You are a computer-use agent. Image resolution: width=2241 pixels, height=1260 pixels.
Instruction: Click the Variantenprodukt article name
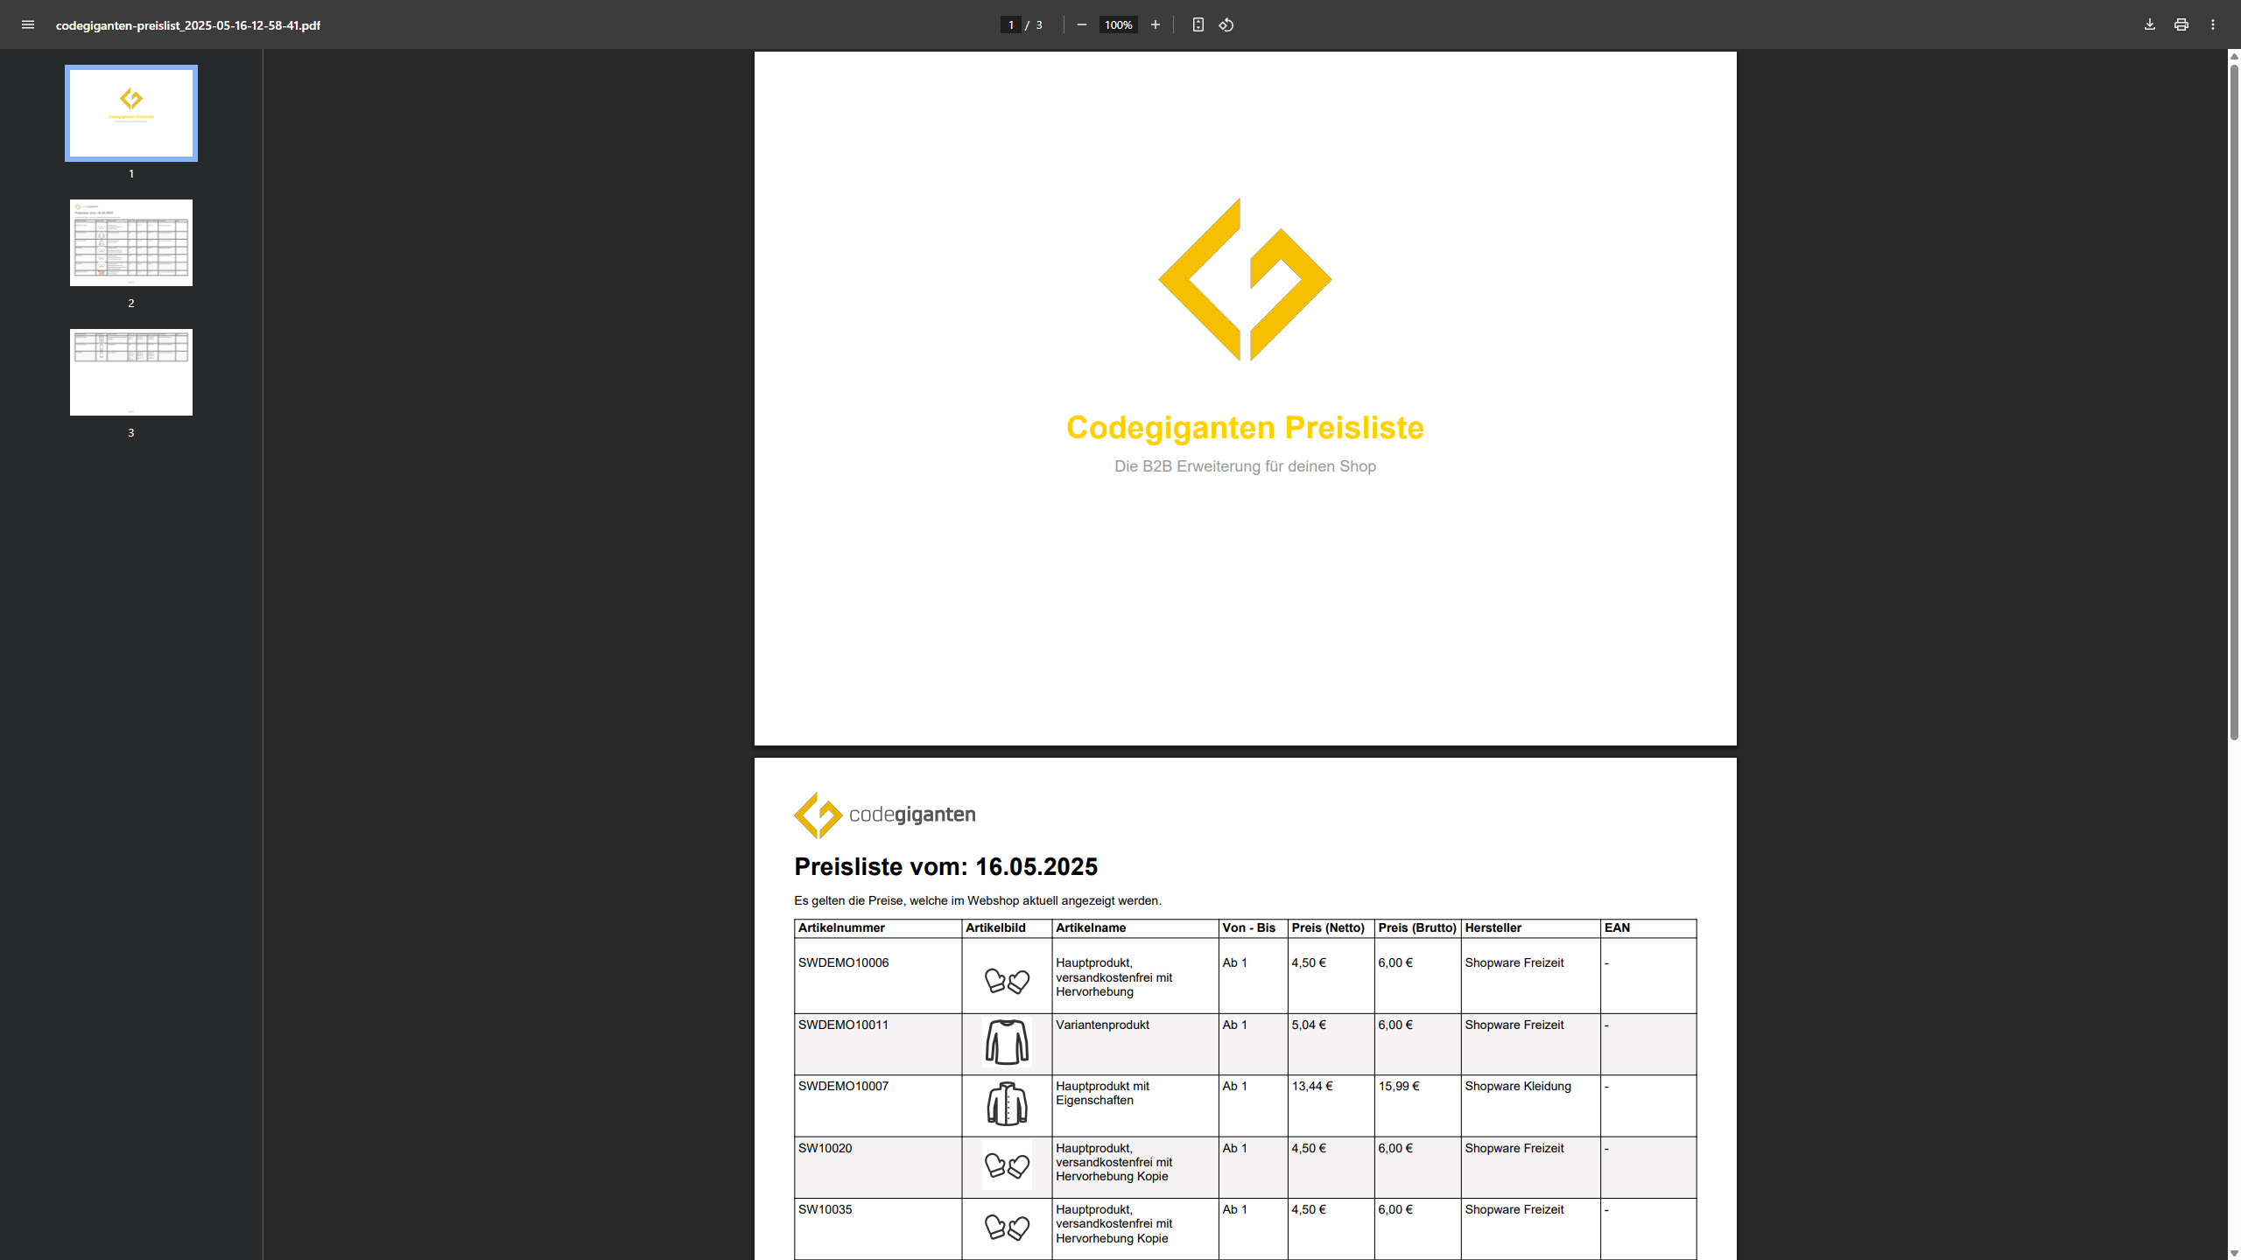click(1102, 1025)
